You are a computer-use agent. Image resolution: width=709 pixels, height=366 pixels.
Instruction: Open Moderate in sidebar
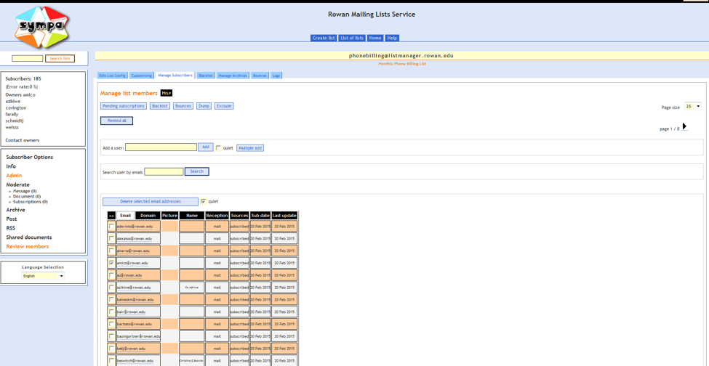click(x=17, y=184)
